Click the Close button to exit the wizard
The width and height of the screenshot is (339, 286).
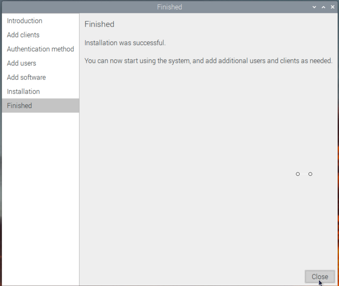tap(320, 276)
